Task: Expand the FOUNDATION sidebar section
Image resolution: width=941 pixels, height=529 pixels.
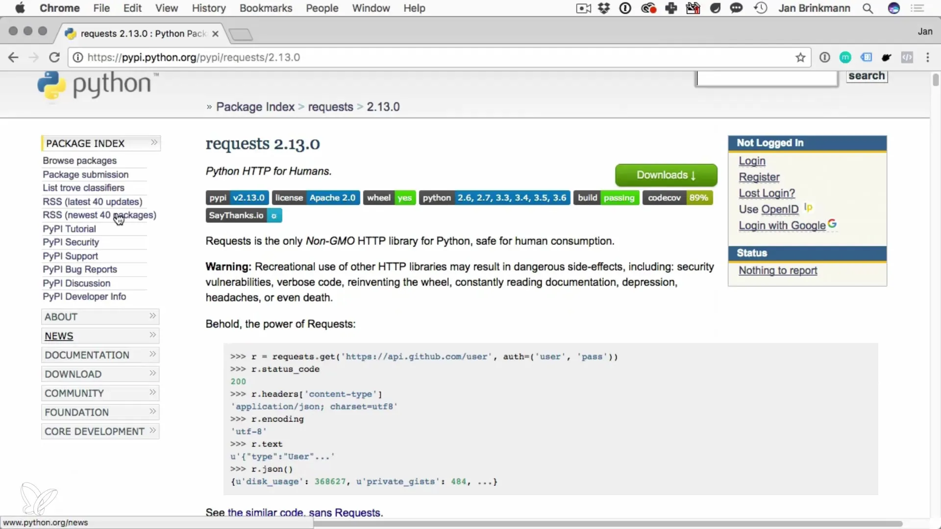Action: coord(100,412)
